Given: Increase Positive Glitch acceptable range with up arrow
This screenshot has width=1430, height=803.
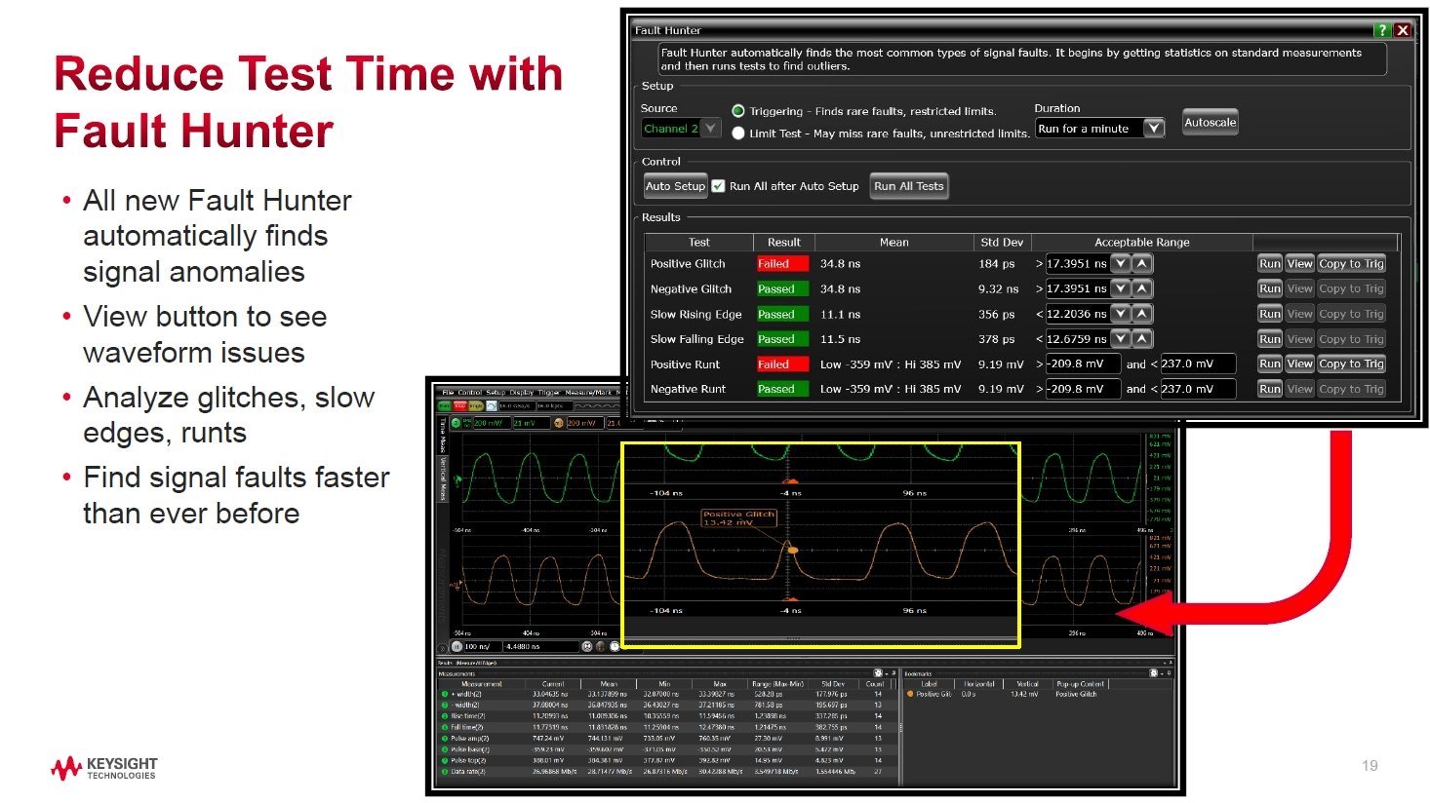Looking at the screenshot, I should [1142, 263].
